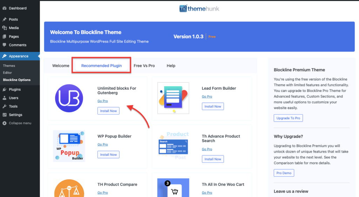Click the Users person icon
This screenshot has width=359, height=197.
coord(4,98)
